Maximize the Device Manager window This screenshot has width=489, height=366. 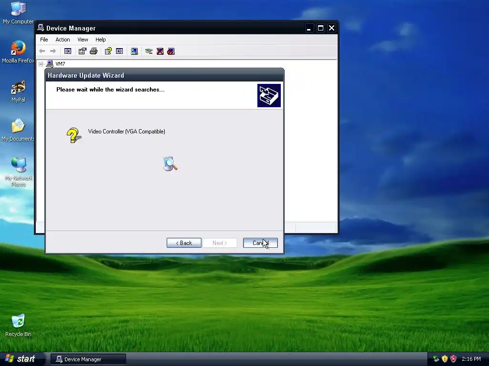coord(320,28)
